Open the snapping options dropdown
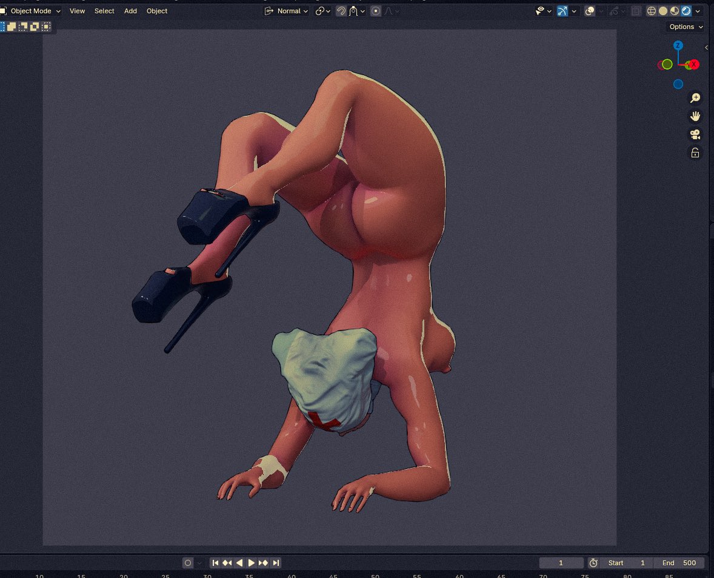The width and height of the screenshot is (714, 578). (357, 11)
